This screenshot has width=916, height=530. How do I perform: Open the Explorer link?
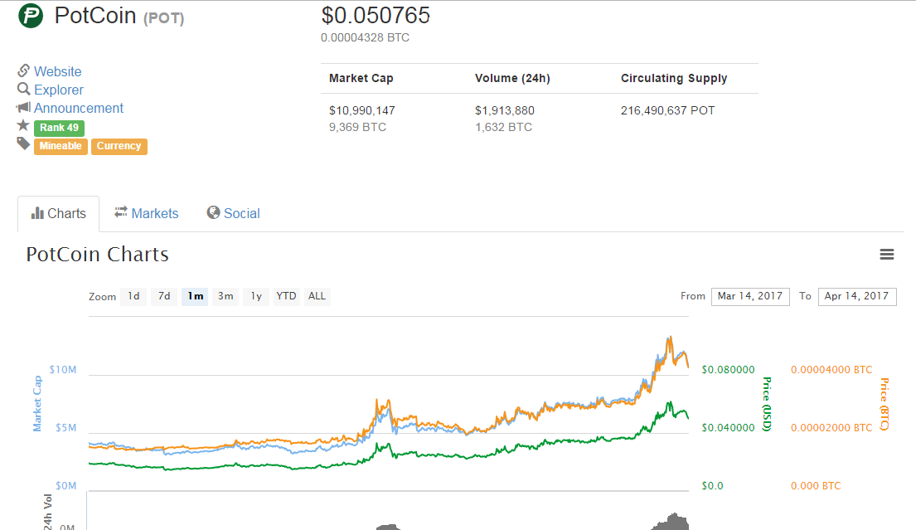tap(58, 90)
